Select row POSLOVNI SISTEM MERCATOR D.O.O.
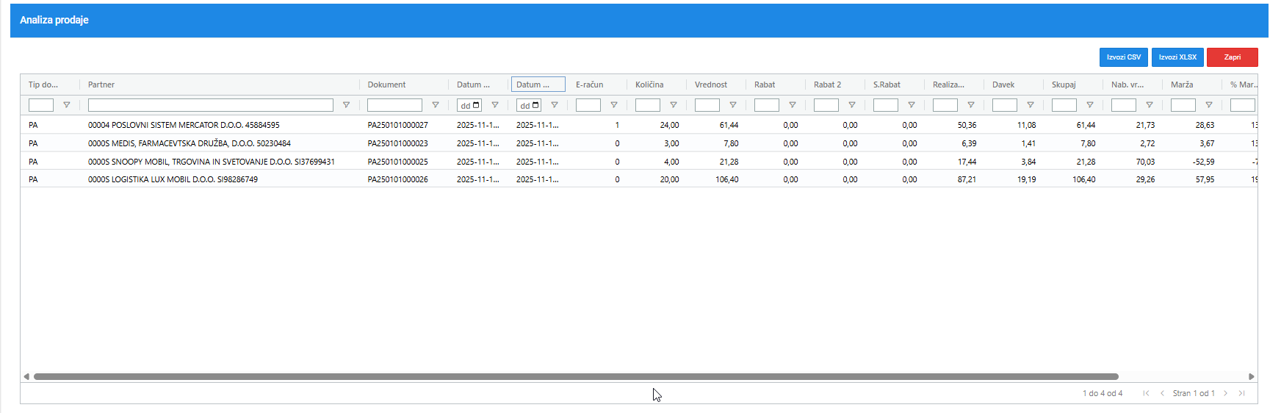The image size is (1270, 413). [x=639, y=125]
